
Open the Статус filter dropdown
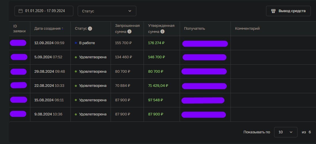(107, 11)
